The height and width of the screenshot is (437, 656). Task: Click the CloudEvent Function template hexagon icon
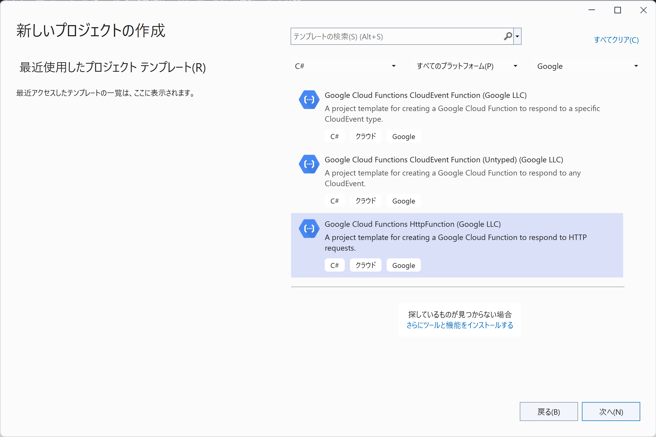click(x=309, y=99)
